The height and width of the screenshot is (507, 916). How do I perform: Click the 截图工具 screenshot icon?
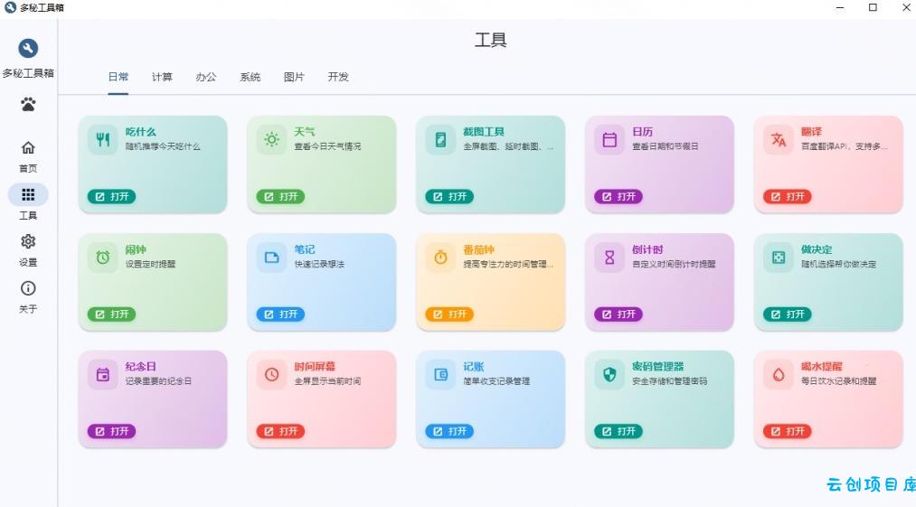pyautogui.click(x=440, y=139)
